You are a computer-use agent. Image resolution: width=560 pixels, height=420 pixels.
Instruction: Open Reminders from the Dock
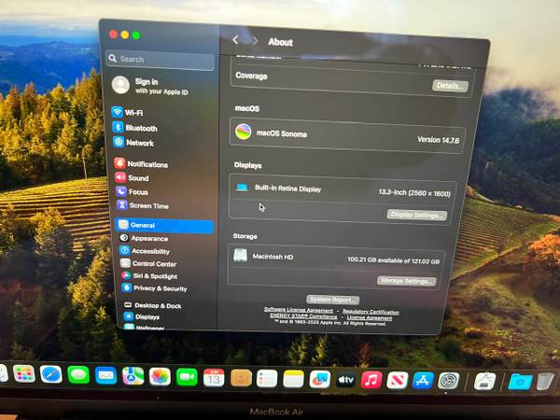(267, 379)
